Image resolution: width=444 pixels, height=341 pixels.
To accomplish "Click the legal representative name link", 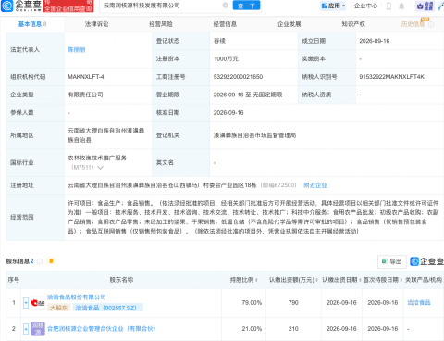I will pos(77,50).
